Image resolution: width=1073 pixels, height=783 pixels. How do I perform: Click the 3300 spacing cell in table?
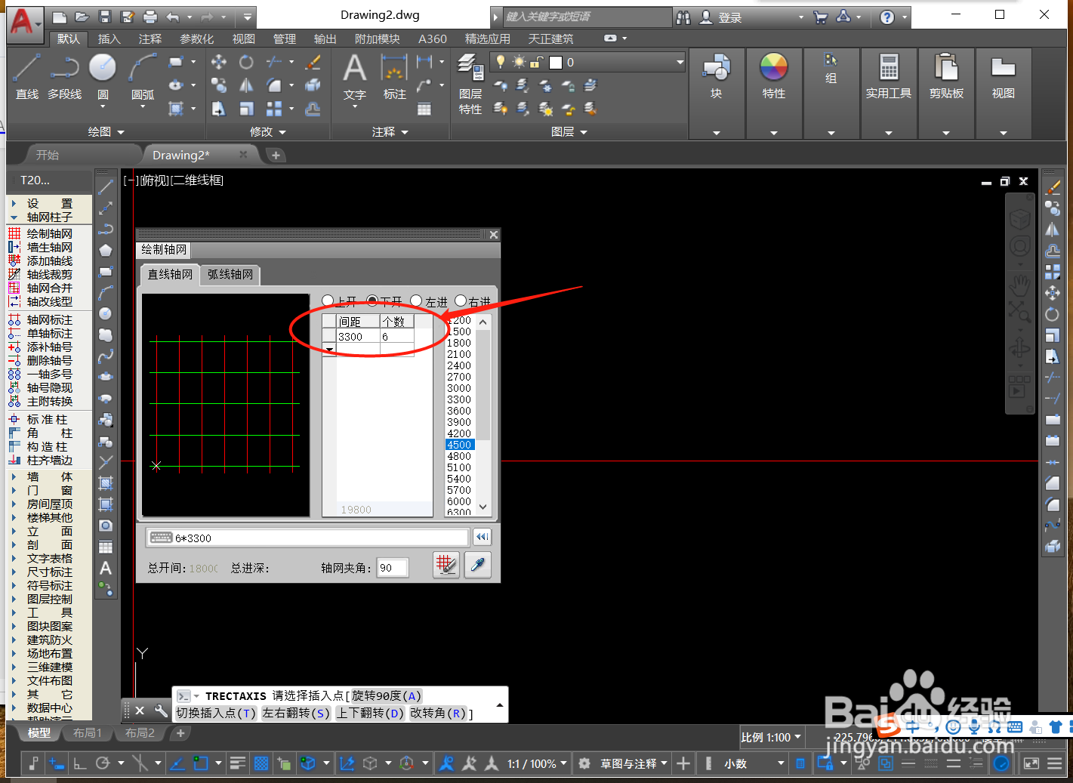(358, 337)
